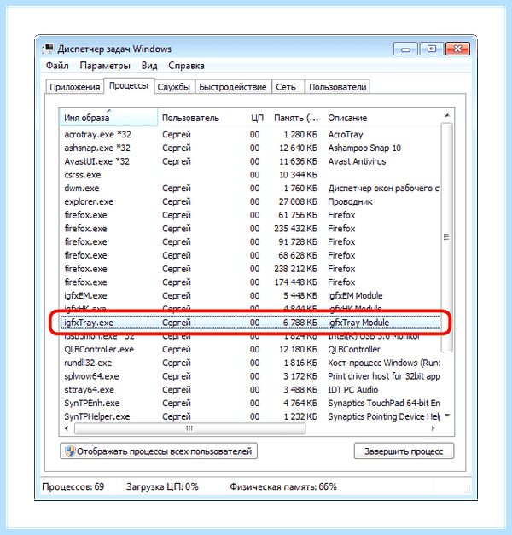Select the igfxEM.exe process
The image size is (512, 535).
[250, 295]
